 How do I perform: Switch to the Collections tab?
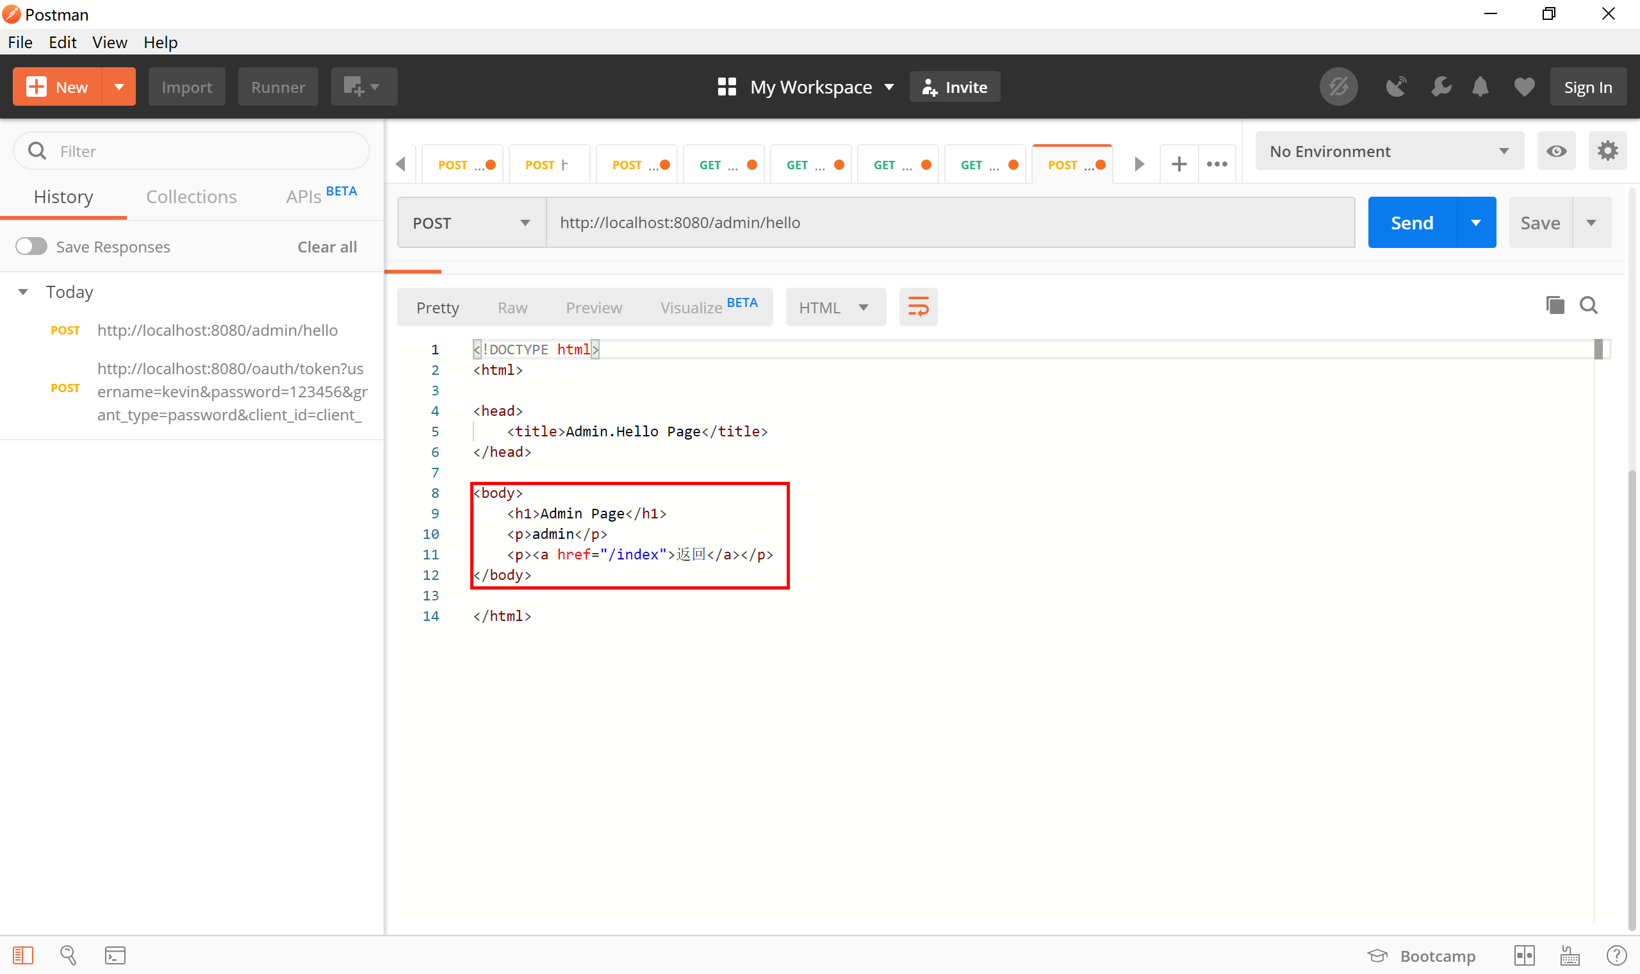pos(191,197)
